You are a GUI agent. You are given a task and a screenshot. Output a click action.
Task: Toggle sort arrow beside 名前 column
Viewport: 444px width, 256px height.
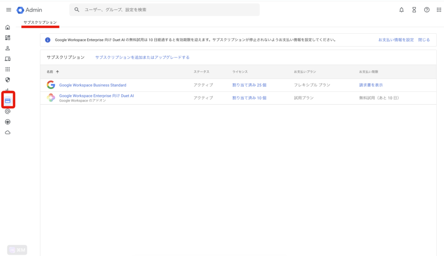58,72
